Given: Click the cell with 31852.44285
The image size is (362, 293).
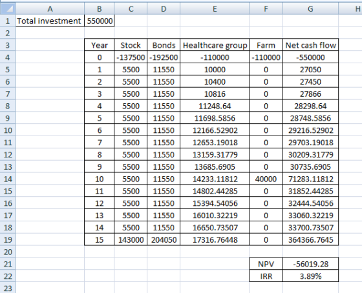Looking at the screenshot, I should click(x=310, y=191).
